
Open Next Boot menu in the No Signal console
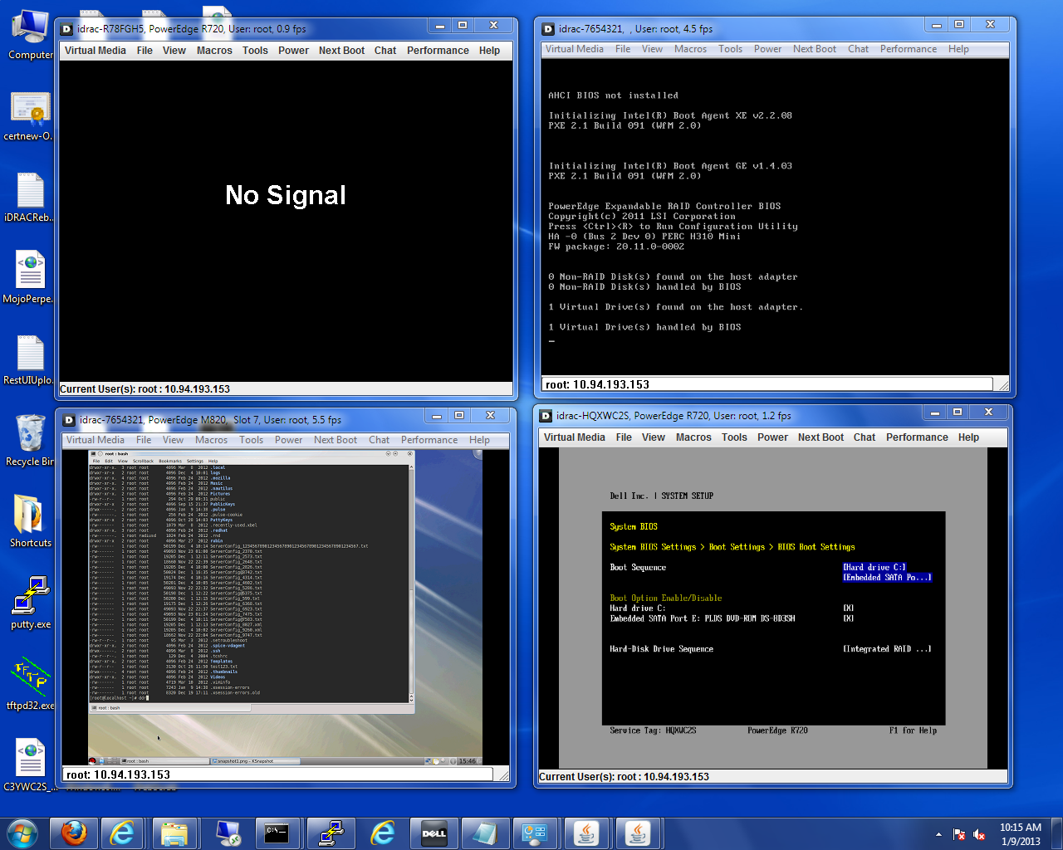(341, 51)
